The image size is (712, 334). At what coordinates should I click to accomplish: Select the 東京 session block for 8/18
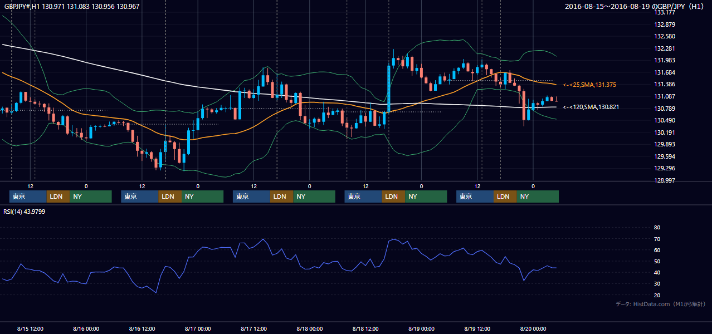(363, 197)
